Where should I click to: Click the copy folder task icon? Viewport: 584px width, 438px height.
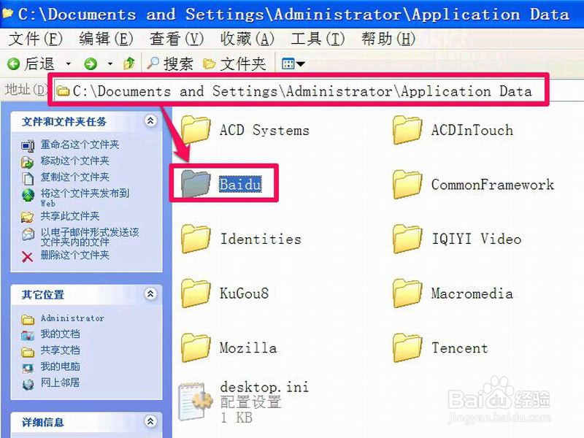point(28,178)
